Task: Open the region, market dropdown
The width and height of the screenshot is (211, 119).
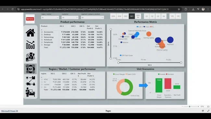Action: coord(50,18)
